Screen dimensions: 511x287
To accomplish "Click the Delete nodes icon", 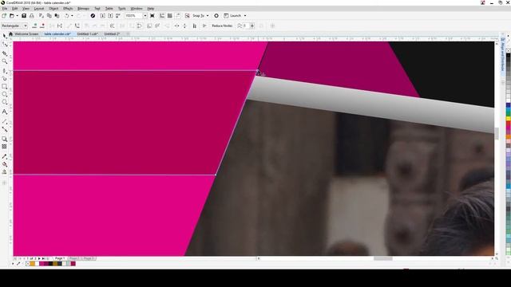I will click(x=42, y=26).
